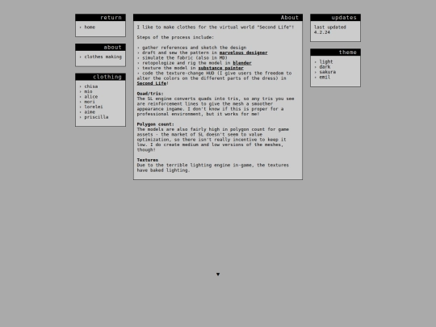Apply the emil theme
This screenshot has height=327, width=436.
tap(325, 78)
